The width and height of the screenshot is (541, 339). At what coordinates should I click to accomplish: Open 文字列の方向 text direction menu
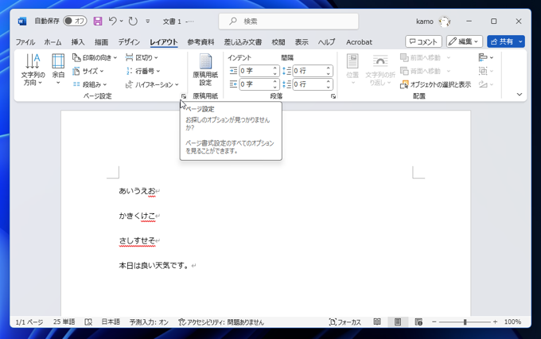pyautogui.click(x=33, y=70)
